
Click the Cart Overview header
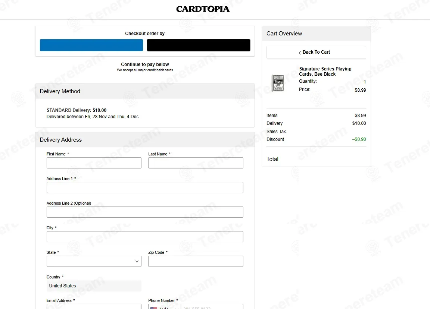[284, 34]
